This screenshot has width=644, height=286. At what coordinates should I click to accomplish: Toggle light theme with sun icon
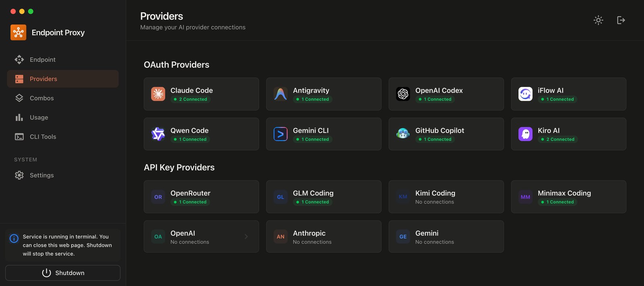599,20
